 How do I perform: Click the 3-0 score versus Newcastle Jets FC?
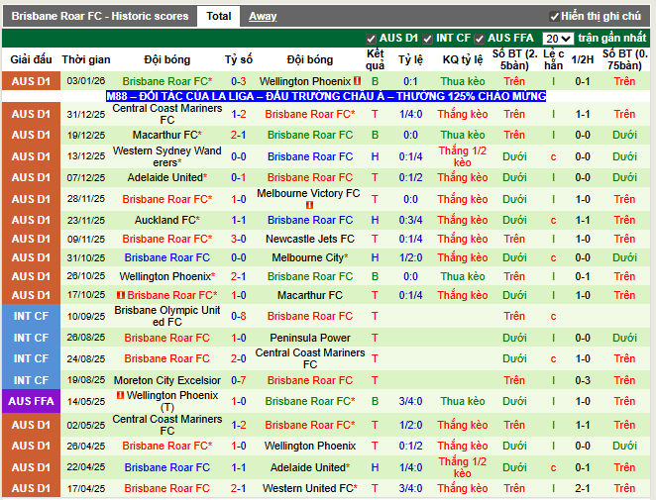[239, 239]
